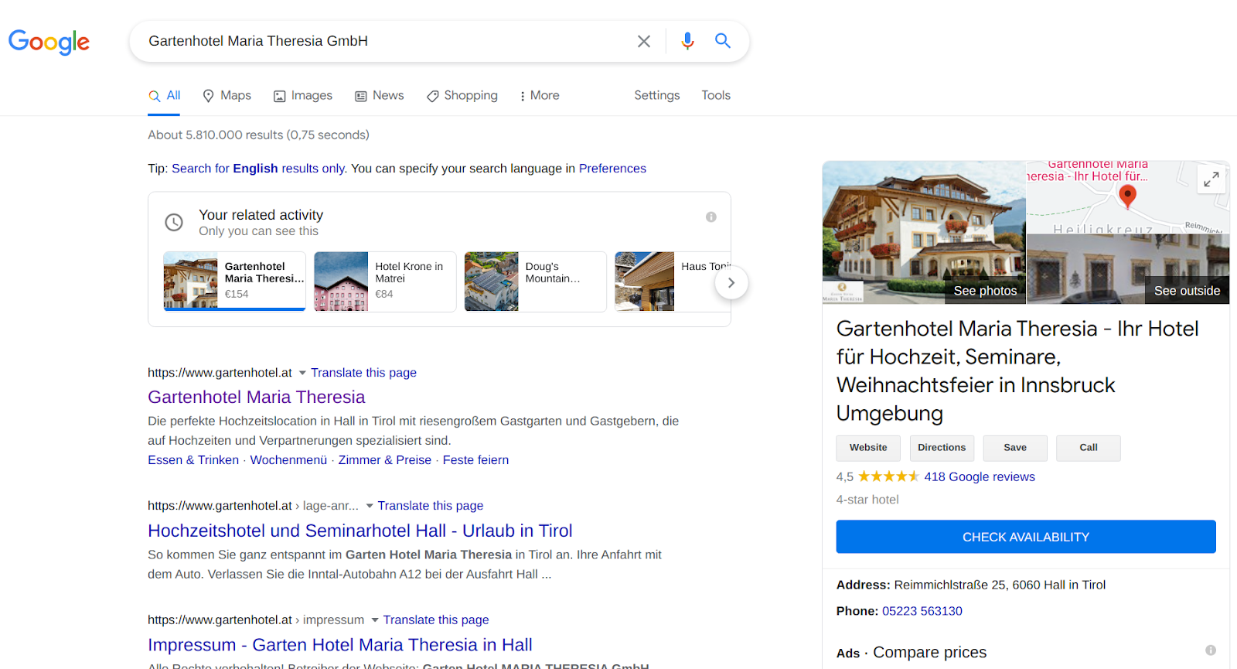Click the Website button in the hotel panel
1237x669 pixels.
coord(868,448)
